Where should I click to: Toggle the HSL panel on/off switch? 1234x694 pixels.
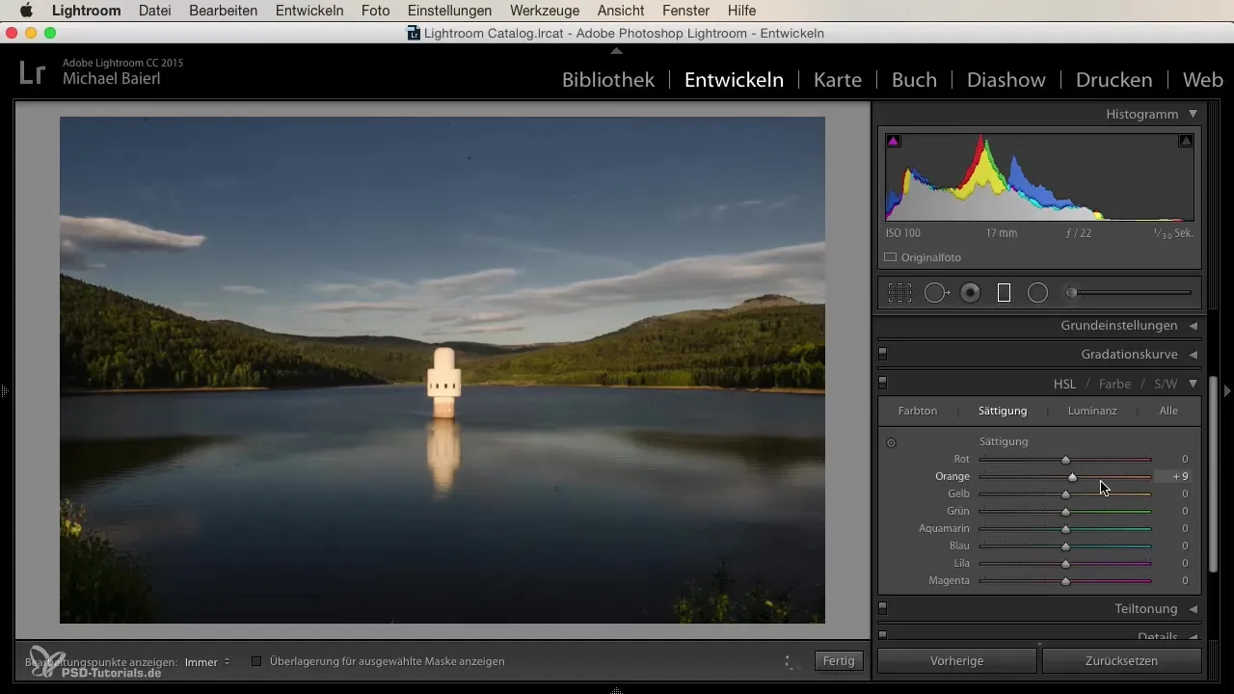point(883,383)
